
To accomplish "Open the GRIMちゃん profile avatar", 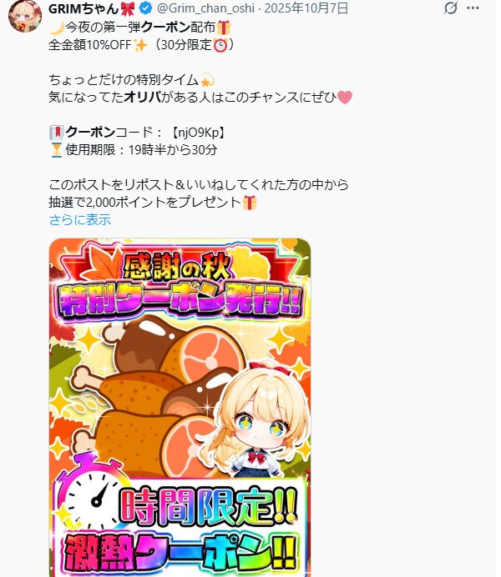I will pyautogui.click(x=24, y=16).
